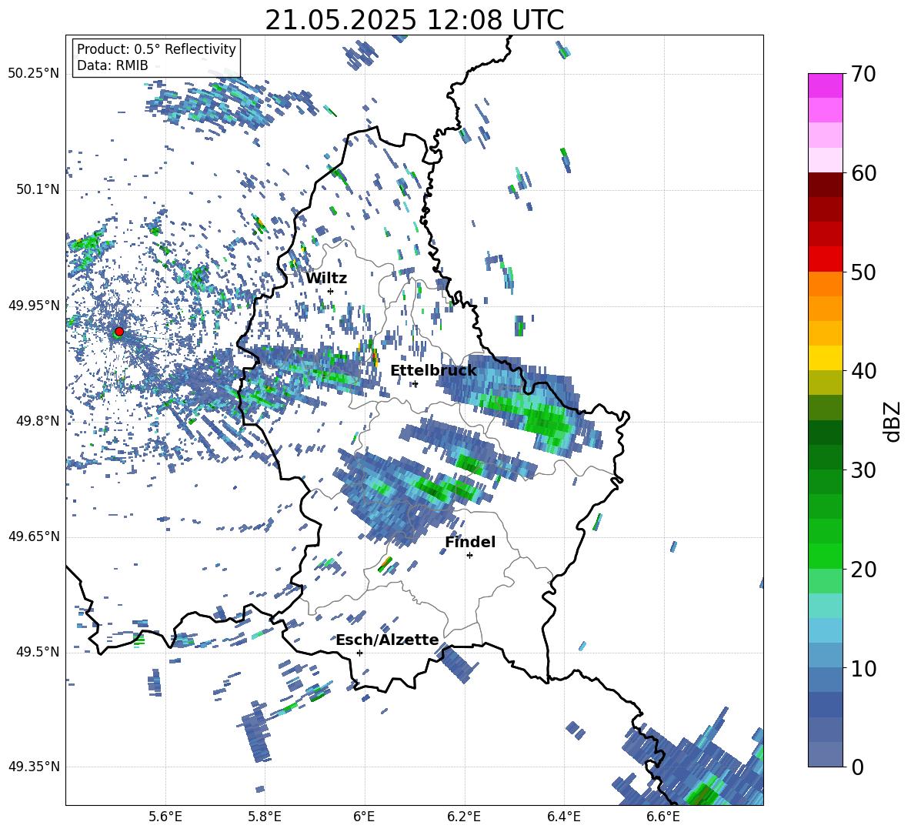
Task: Click the 20 value on the colorbar
Action: click(863, 570)
